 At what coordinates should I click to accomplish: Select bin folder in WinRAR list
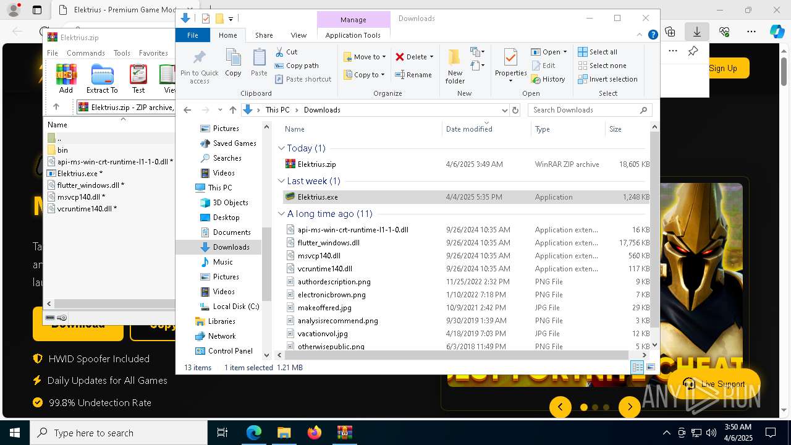pyautogui.click(x=62, y=150)
